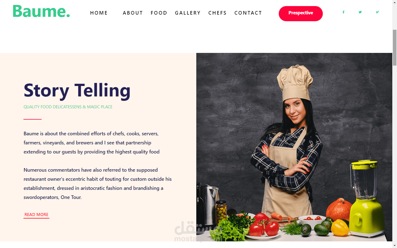The image size is (397, 248).
Task: Open the ABOUT menu item
Action: (x=133, y=13)
